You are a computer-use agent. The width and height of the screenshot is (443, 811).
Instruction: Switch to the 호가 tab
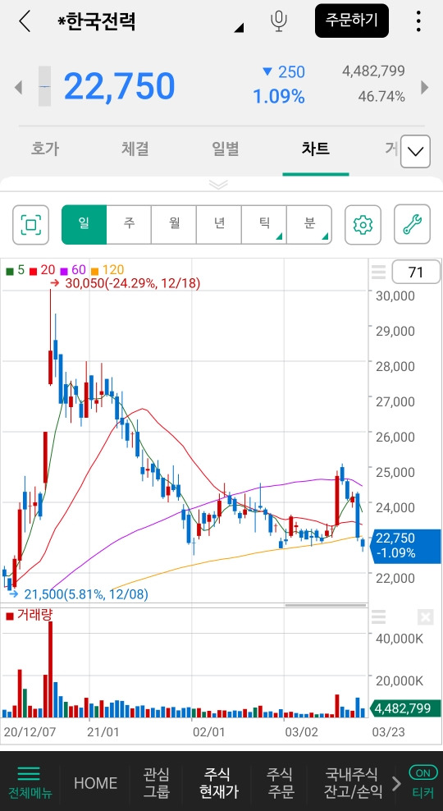[45, 149]
